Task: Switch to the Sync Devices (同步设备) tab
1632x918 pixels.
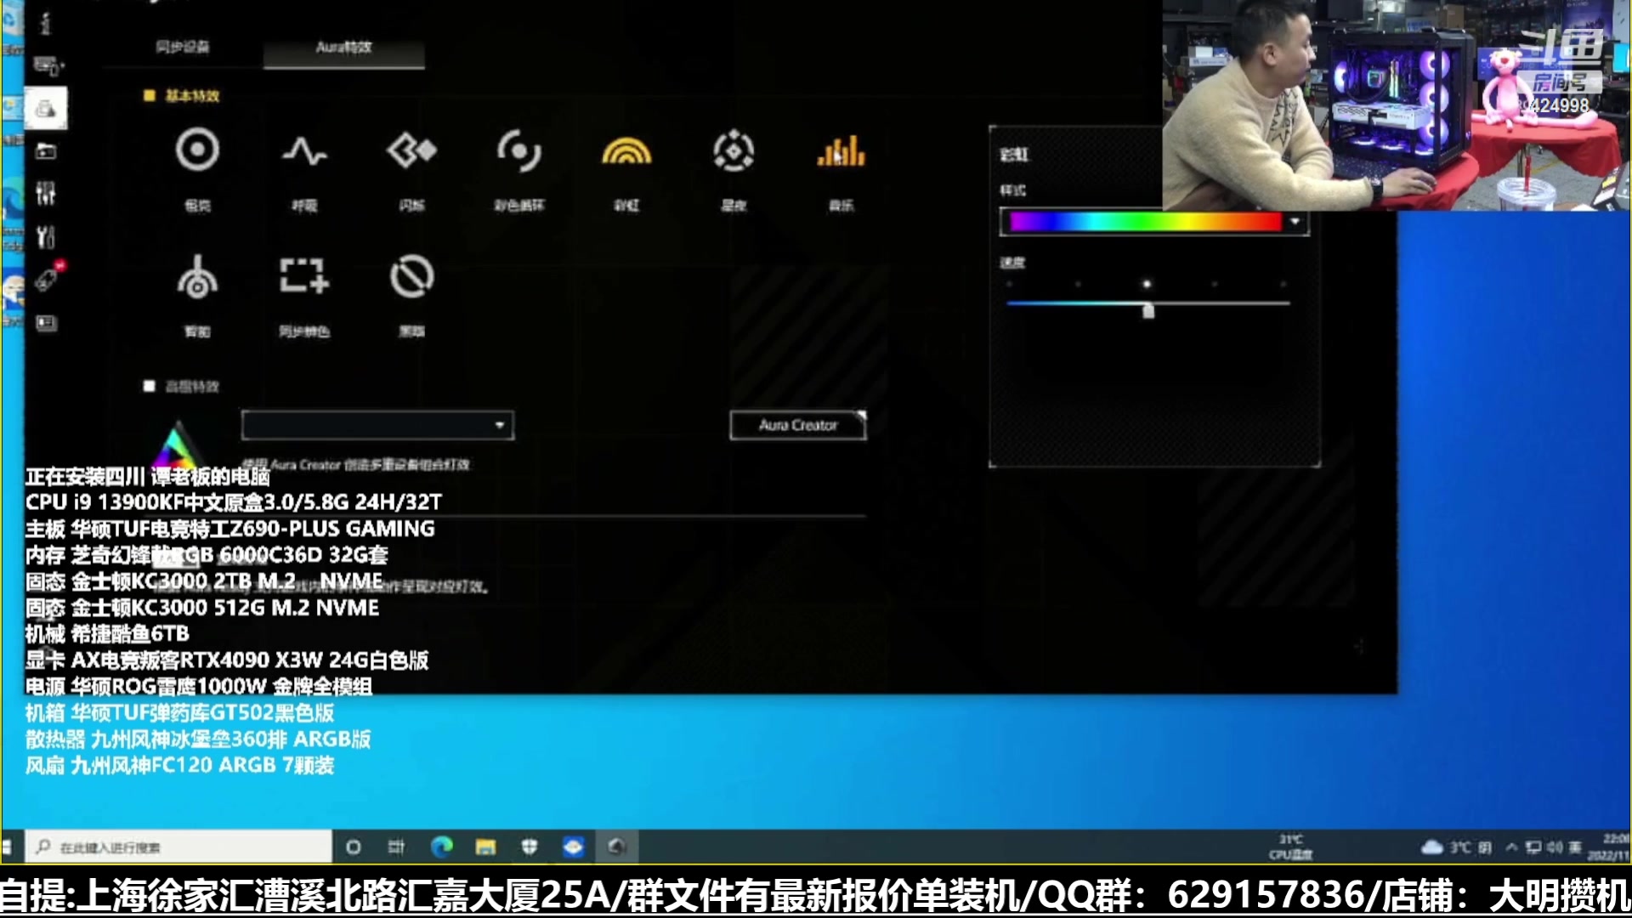Action: pyautogui.click(x=183, y=47)
